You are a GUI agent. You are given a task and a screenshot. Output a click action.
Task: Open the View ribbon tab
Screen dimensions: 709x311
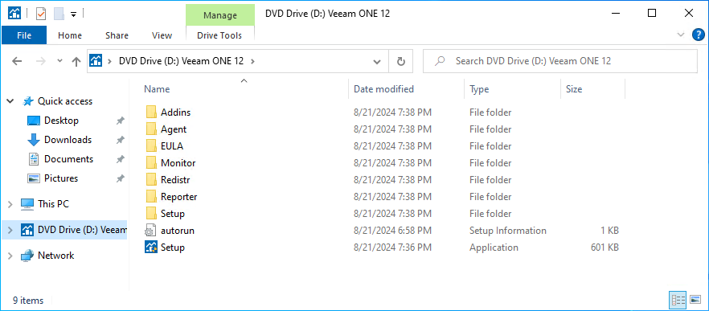pos(162,35)
